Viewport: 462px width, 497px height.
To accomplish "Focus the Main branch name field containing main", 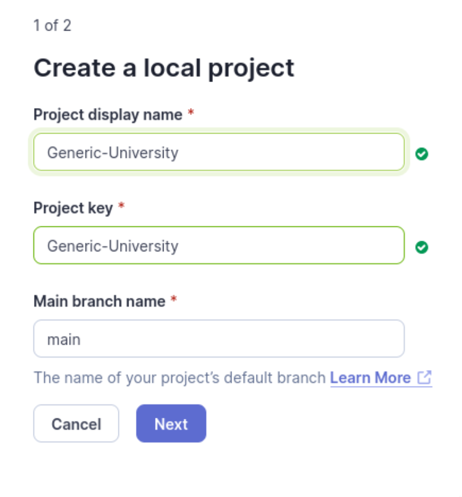I will pyautogui.click(x=219, y=339).
